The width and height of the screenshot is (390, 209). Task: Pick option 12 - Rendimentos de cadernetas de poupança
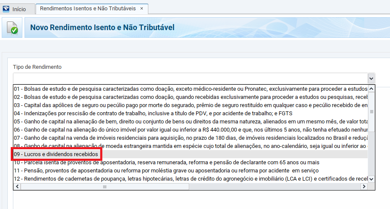[189, 179]
